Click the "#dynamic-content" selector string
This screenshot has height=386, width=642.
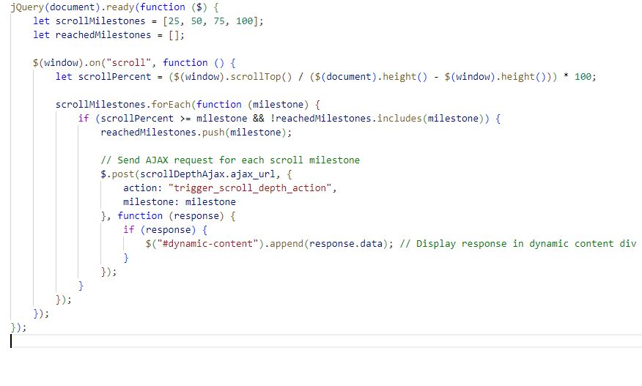point(207,244)
